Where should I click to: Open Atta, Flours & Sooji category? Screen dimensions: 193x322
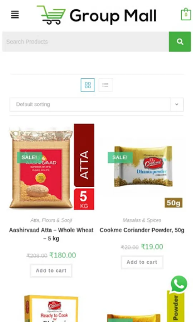[51, 220]
